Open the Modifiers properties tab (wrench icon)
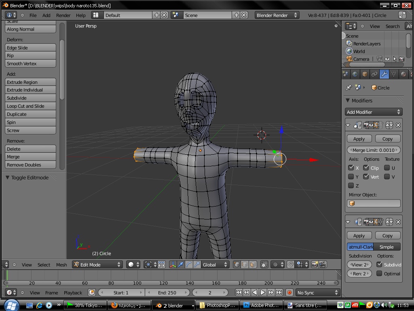The image size is (414, 311). click(384, 75)
